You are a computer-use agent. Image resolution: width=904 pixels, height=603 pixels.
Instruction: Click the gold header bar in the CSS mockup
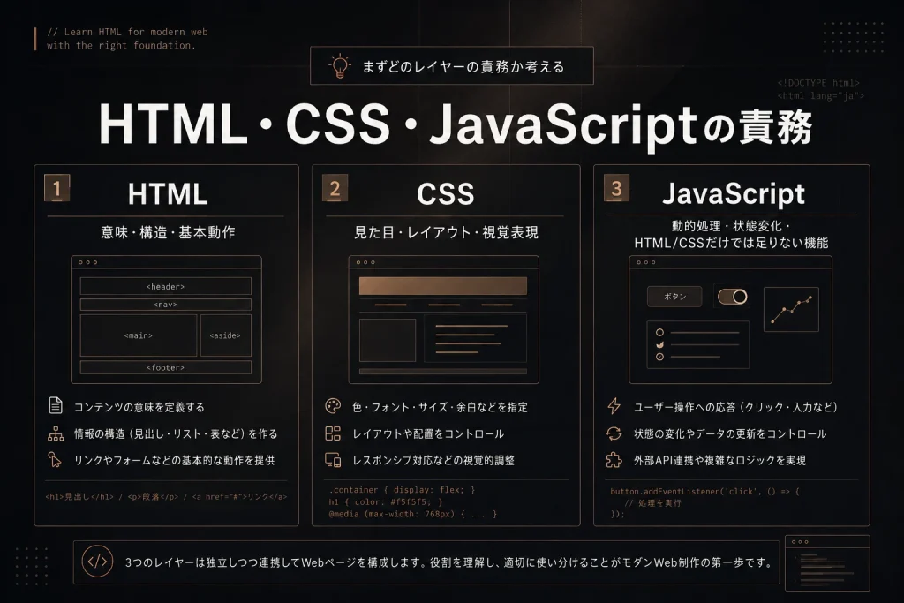pyautogui.click(x=443, y=286)
